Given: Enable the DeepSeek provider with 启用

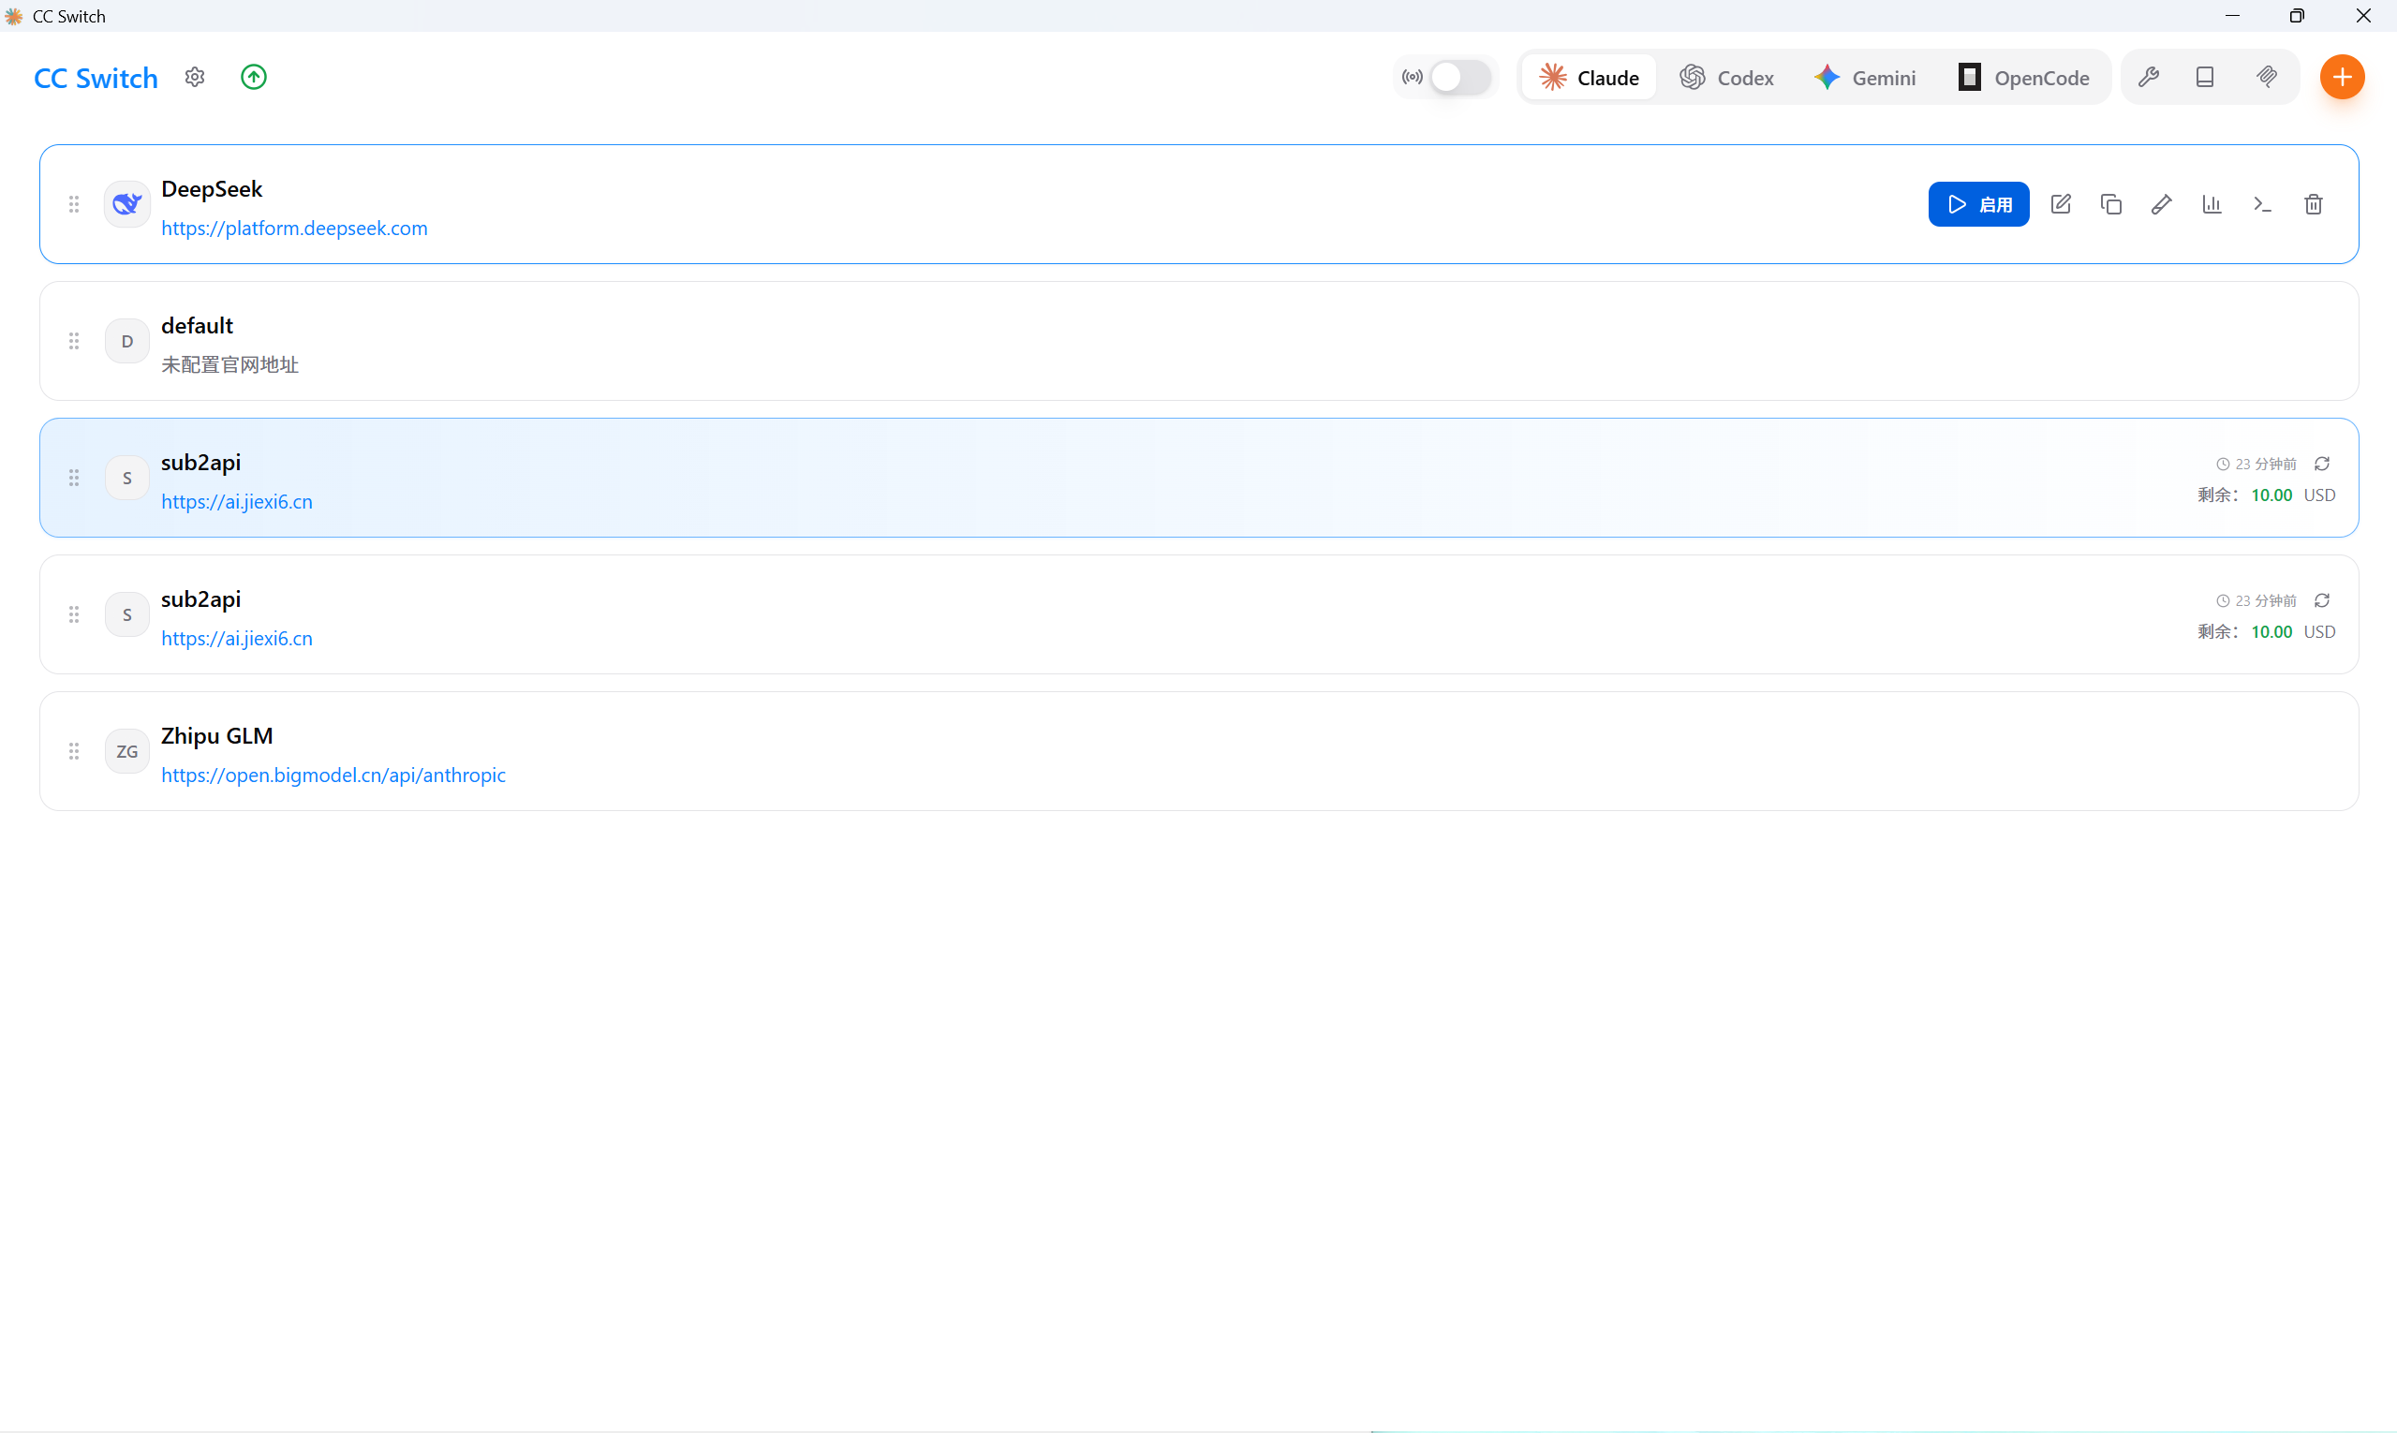Looking at the screenshot, I should pos(1979,204).
